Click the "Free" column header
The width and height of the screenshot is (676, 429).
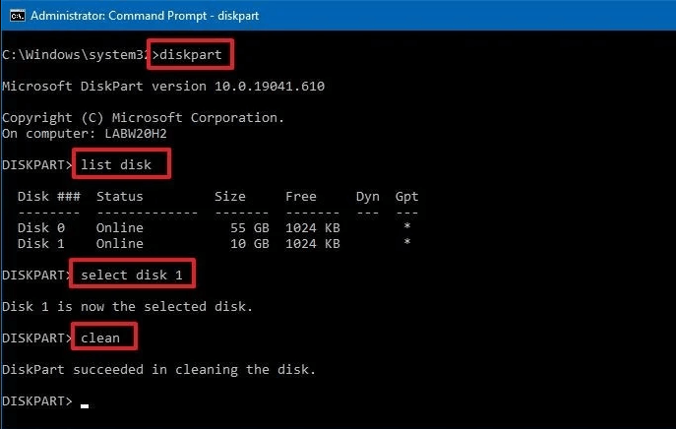pyautogui.click(x=301, y=196)
